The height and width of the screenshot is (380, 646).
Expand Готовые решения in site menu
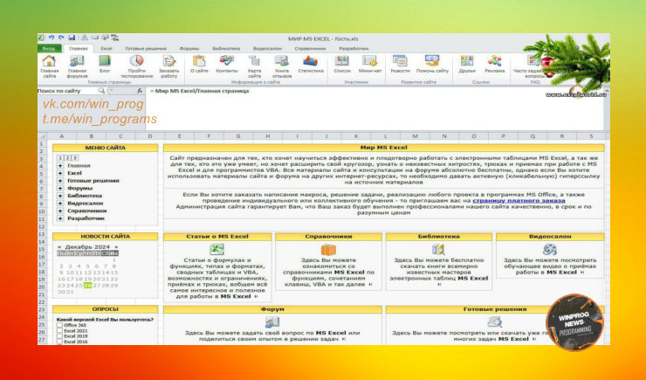tap(60, 181)
